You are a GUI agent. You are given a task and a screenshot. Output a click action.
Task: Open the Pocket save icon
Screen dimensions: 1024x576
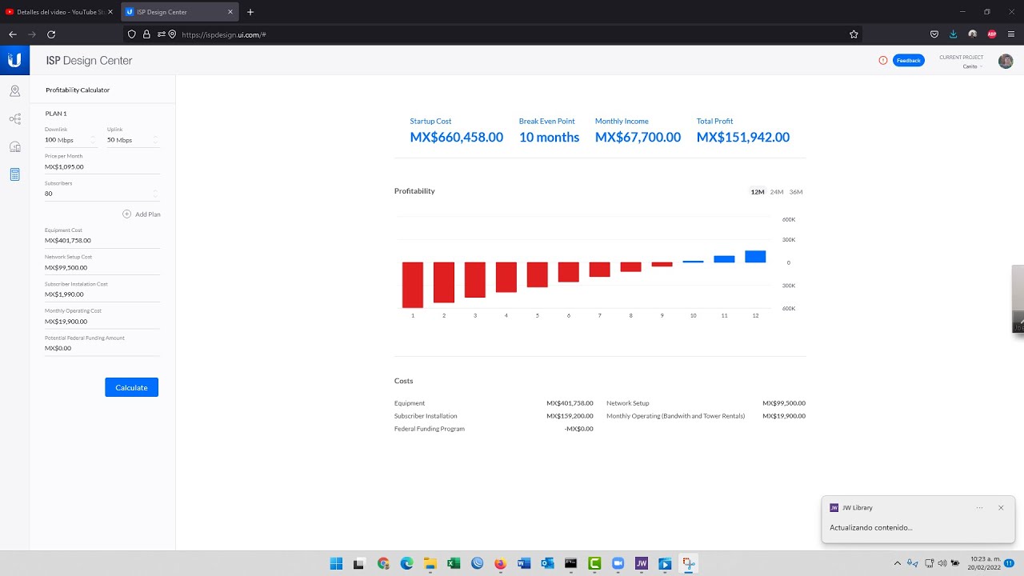click(934, 34)
